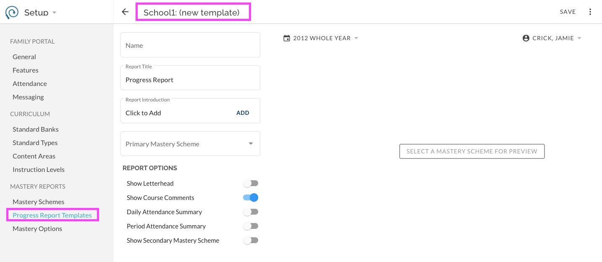Screen dimensions: 602x262
Task: Enable Period Attendance Summary switch
Action: point(251,226)
